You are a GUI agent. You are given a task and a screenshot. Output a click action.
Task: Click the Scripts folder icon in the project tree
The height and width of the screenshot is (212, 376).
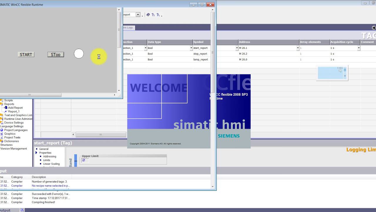click(2, 100)
